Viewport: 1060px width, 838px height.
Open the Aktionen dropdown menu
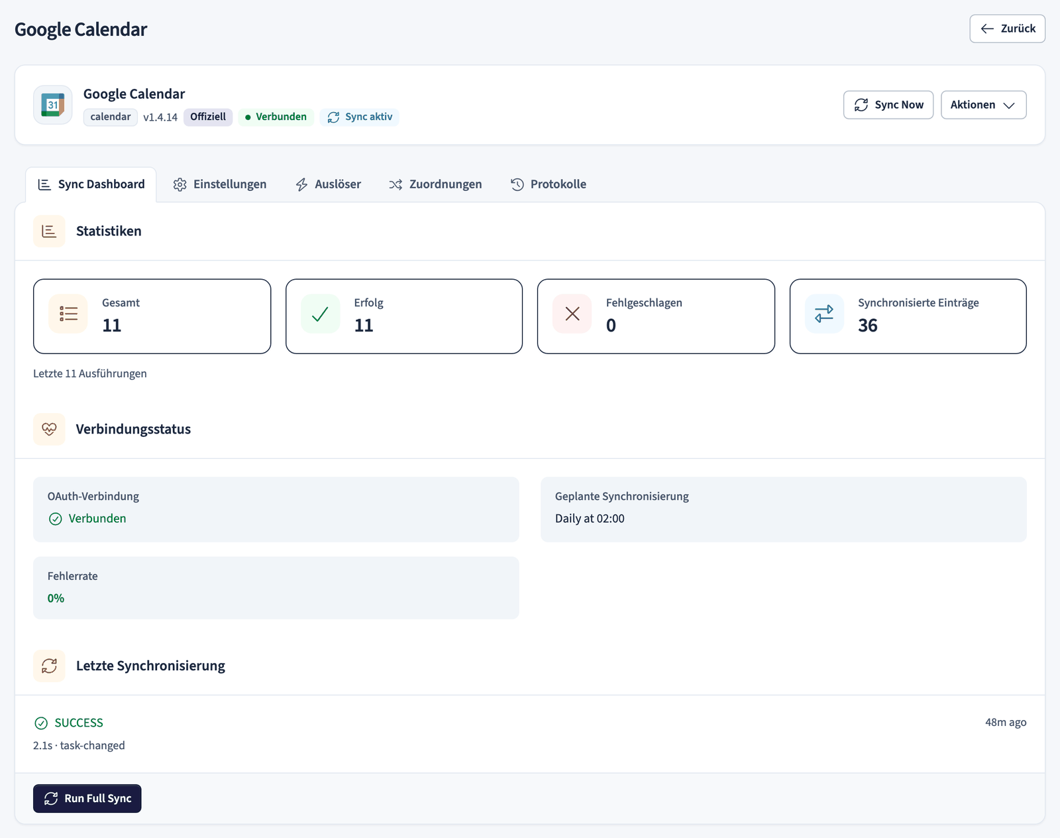(x=984, y=105)
